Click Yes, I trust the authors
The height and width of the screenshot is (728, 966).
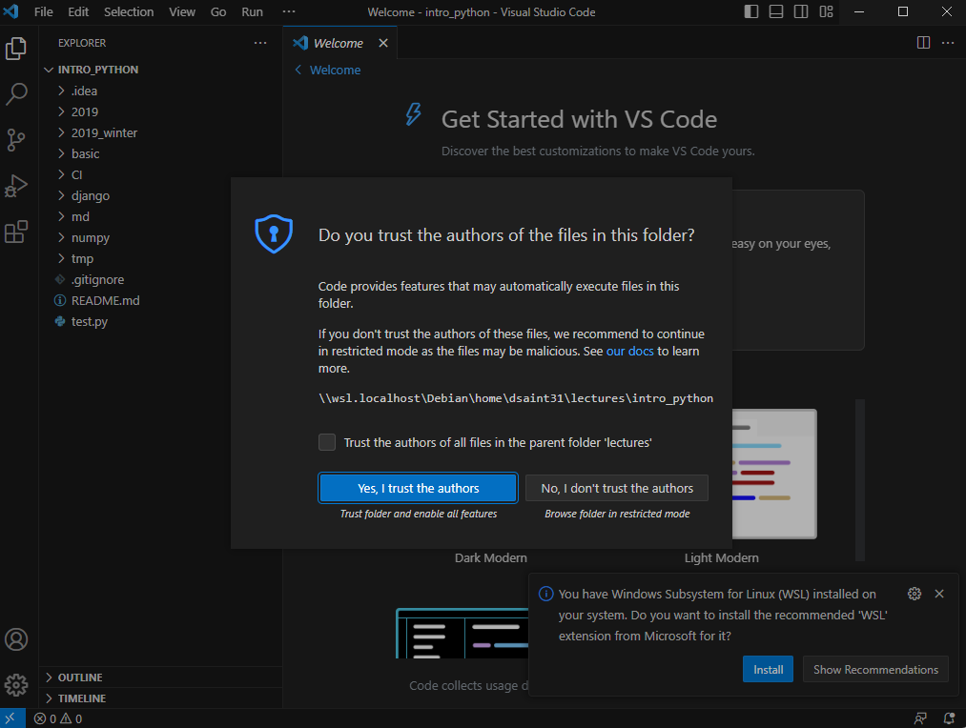pyautogui.click(x=418, y=488)
